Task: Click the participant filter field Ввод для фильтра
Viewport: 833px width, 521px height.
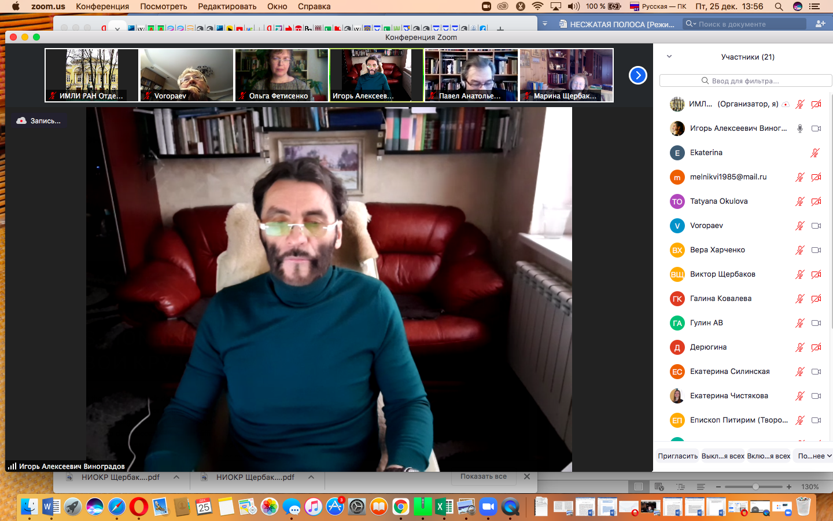Action: (745, 81)
